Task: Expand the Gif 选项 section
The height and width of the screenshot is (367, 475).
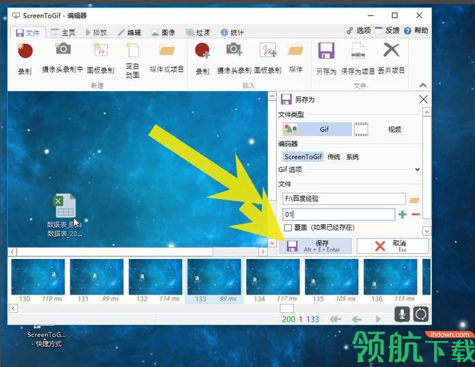Action: [418, 169]
